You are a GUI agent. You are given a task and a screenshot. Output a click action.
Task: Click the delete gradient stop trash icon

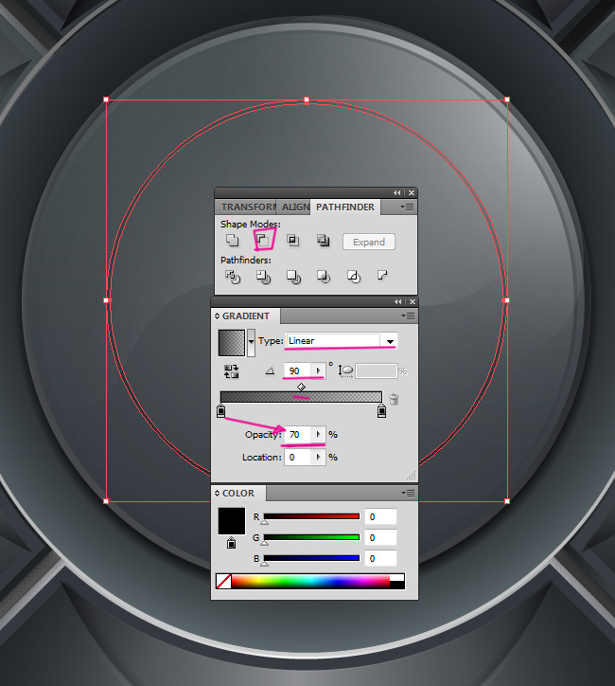click(394, 399)
